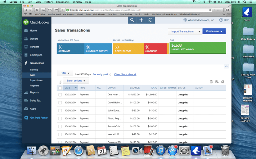Click the plus Create icon
This screenshot has height=159, width=256.
(141, 20)
